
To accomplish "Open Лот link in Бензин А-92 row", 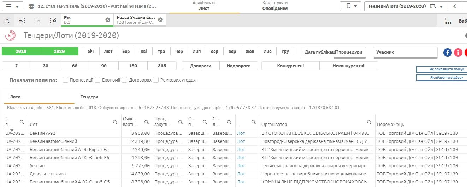I will point(241,133).
